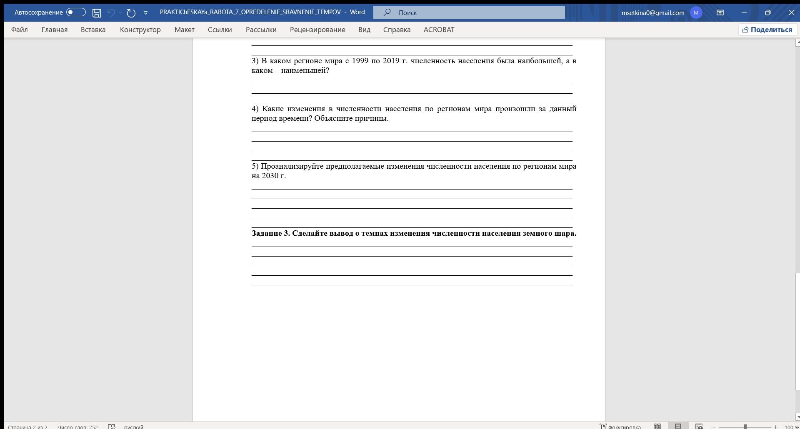
Task: Switch to the Рецензирование tab
Action: 317,30
